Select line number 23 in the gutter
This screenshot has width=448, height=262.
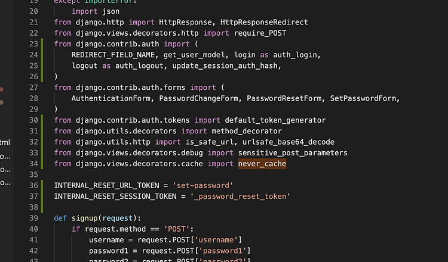pos(33,44)
